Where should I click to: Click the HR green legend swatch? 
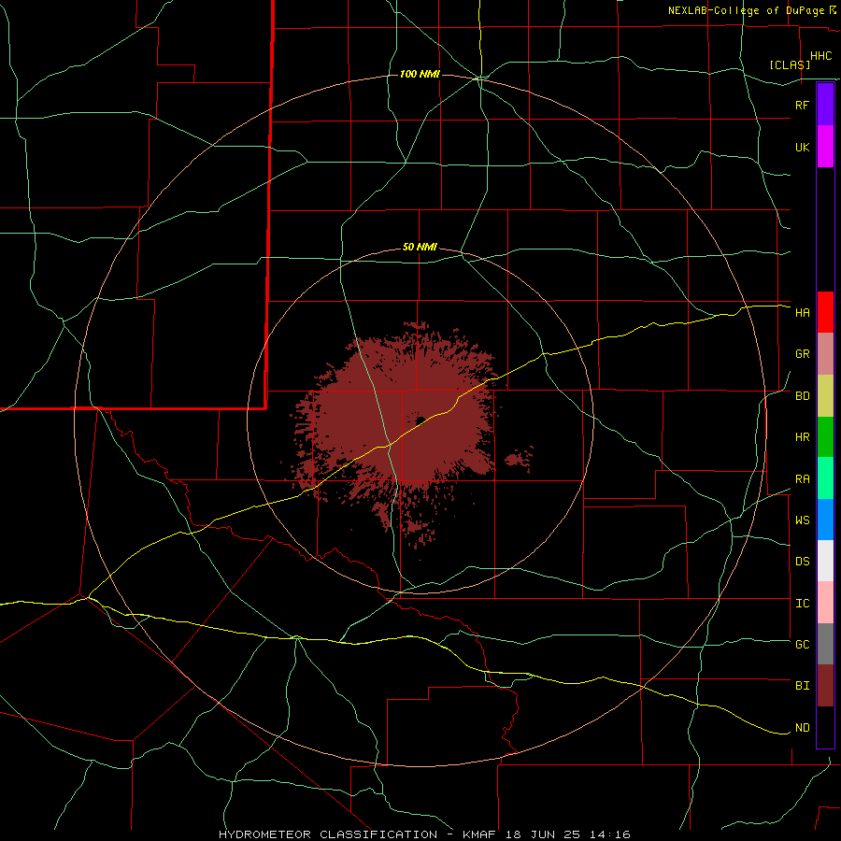point(825,436)
